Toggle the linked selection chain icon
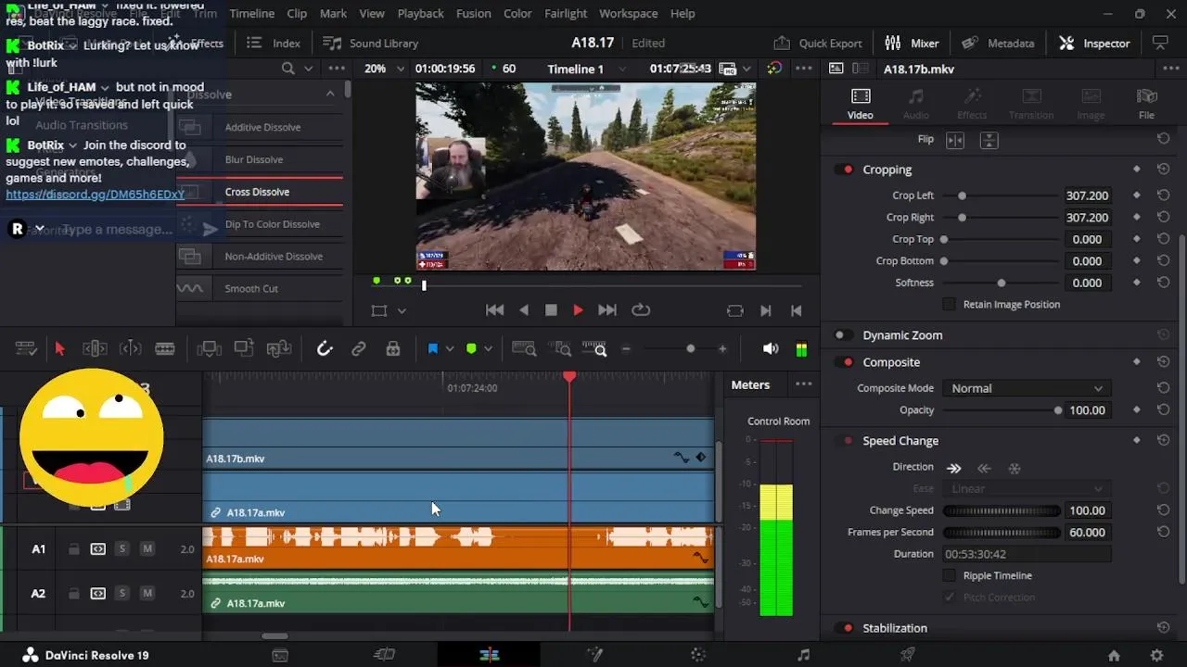 tap(358, 349)
